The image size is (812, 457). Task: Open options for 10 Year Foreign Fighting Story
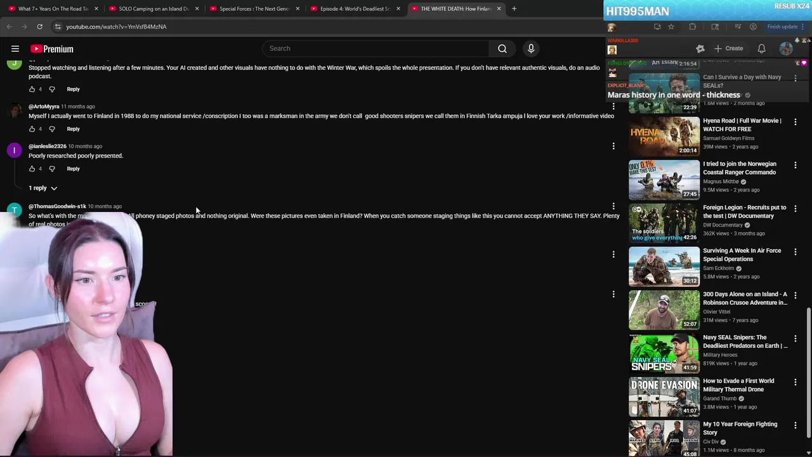[795, 425]
